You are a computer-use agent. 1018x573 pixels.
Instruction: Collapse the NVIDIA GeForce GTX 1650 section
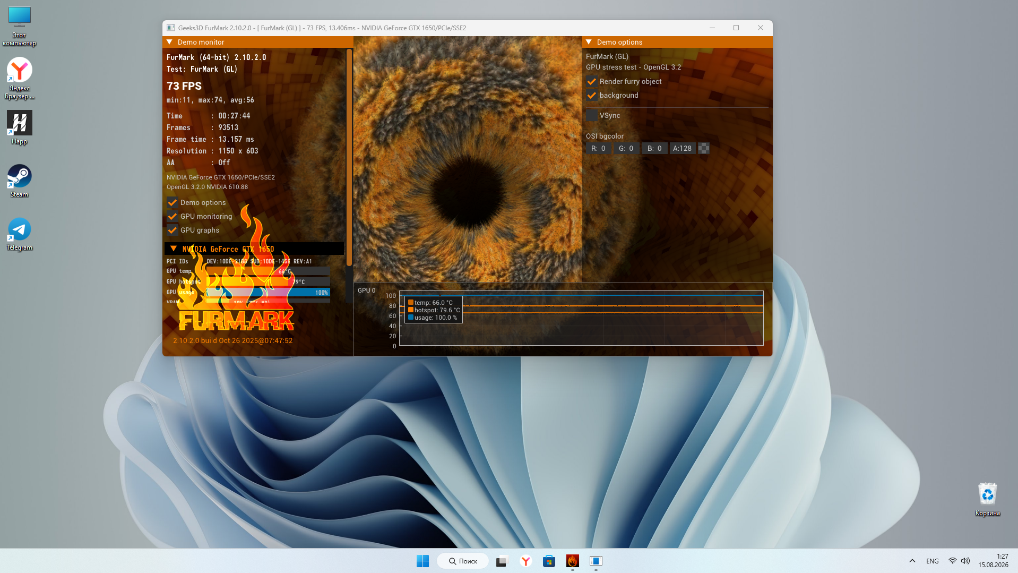click(174, 249)
